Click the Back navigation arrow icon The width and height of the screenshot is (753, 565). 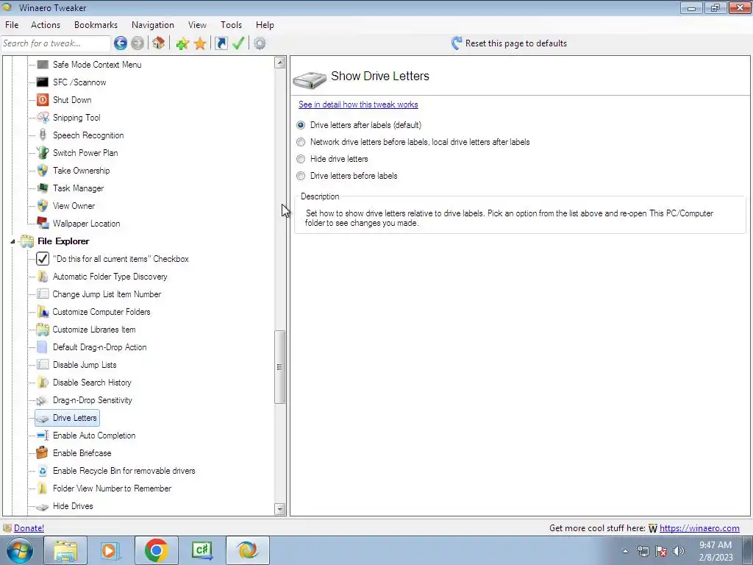point(121,43)
